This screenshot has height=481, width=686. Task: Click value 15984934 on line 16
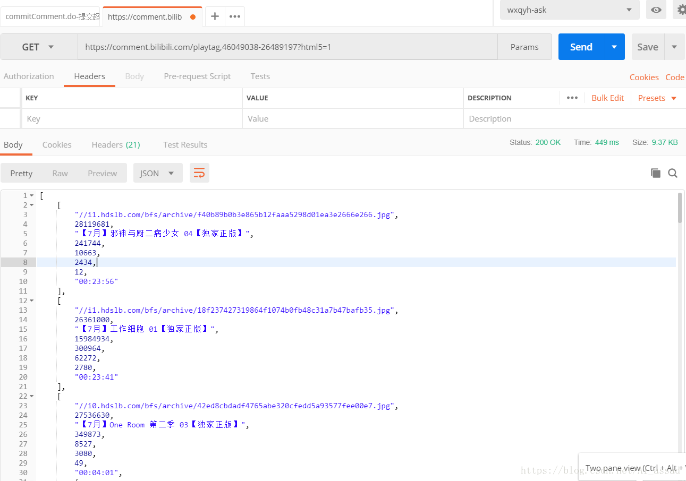(92, 339)
